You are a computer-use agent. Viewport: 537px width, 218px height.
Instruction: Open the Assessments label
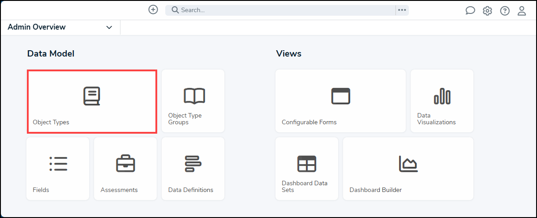click(119, 190)
